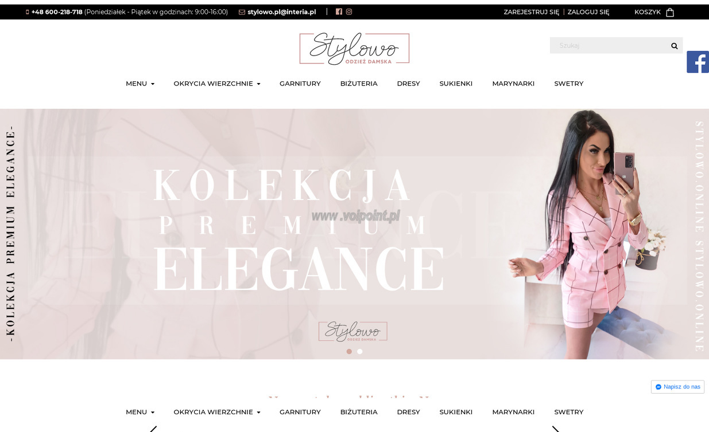Select the second slider dot indicator
Image resolution: width=709 pixels, height=432 pixels.
click(x=360, y=351)
